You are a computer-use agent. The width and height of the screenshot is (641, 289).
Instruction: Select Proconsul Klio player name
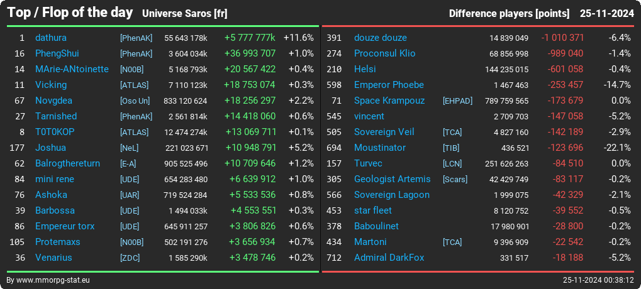click(385, 53)
